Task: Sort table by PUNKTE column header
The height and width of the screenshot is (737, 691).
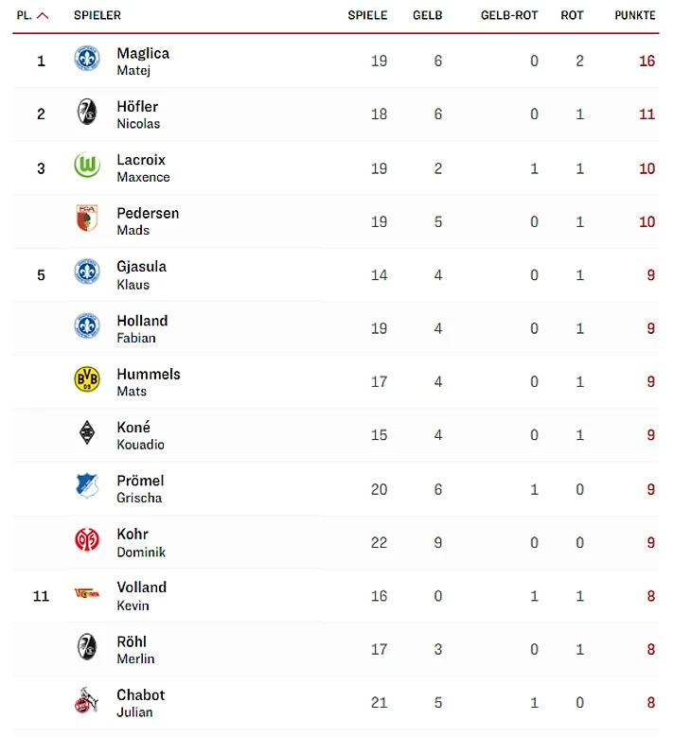Action: coord(634,16)
